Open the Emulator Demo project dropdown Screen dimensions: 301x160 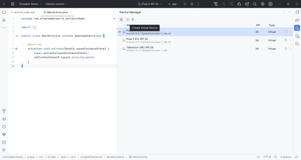click(x=30, y=4)
